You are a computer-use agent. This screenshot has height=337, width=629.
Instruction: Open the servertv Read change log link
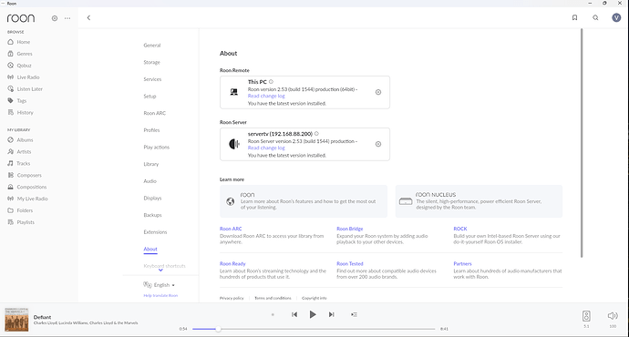coord(266,148)
